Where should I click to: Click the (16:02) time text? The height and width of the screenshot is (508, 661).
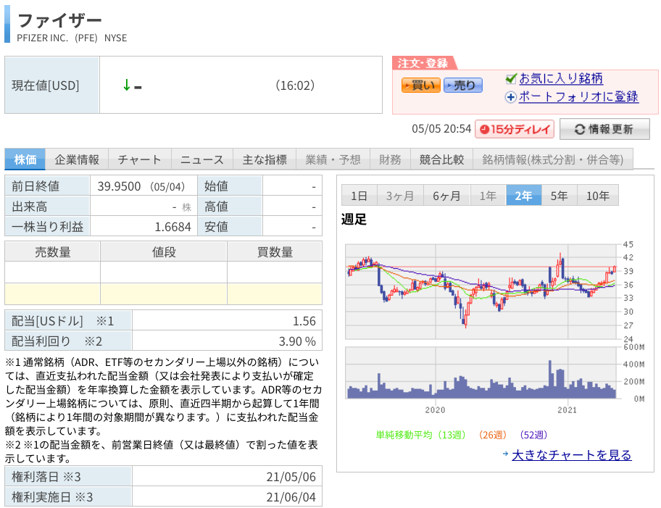coord(295,86)
